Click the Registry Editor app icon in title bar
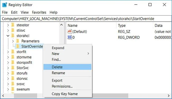This screenshot has width=172, height=99. 4,5
